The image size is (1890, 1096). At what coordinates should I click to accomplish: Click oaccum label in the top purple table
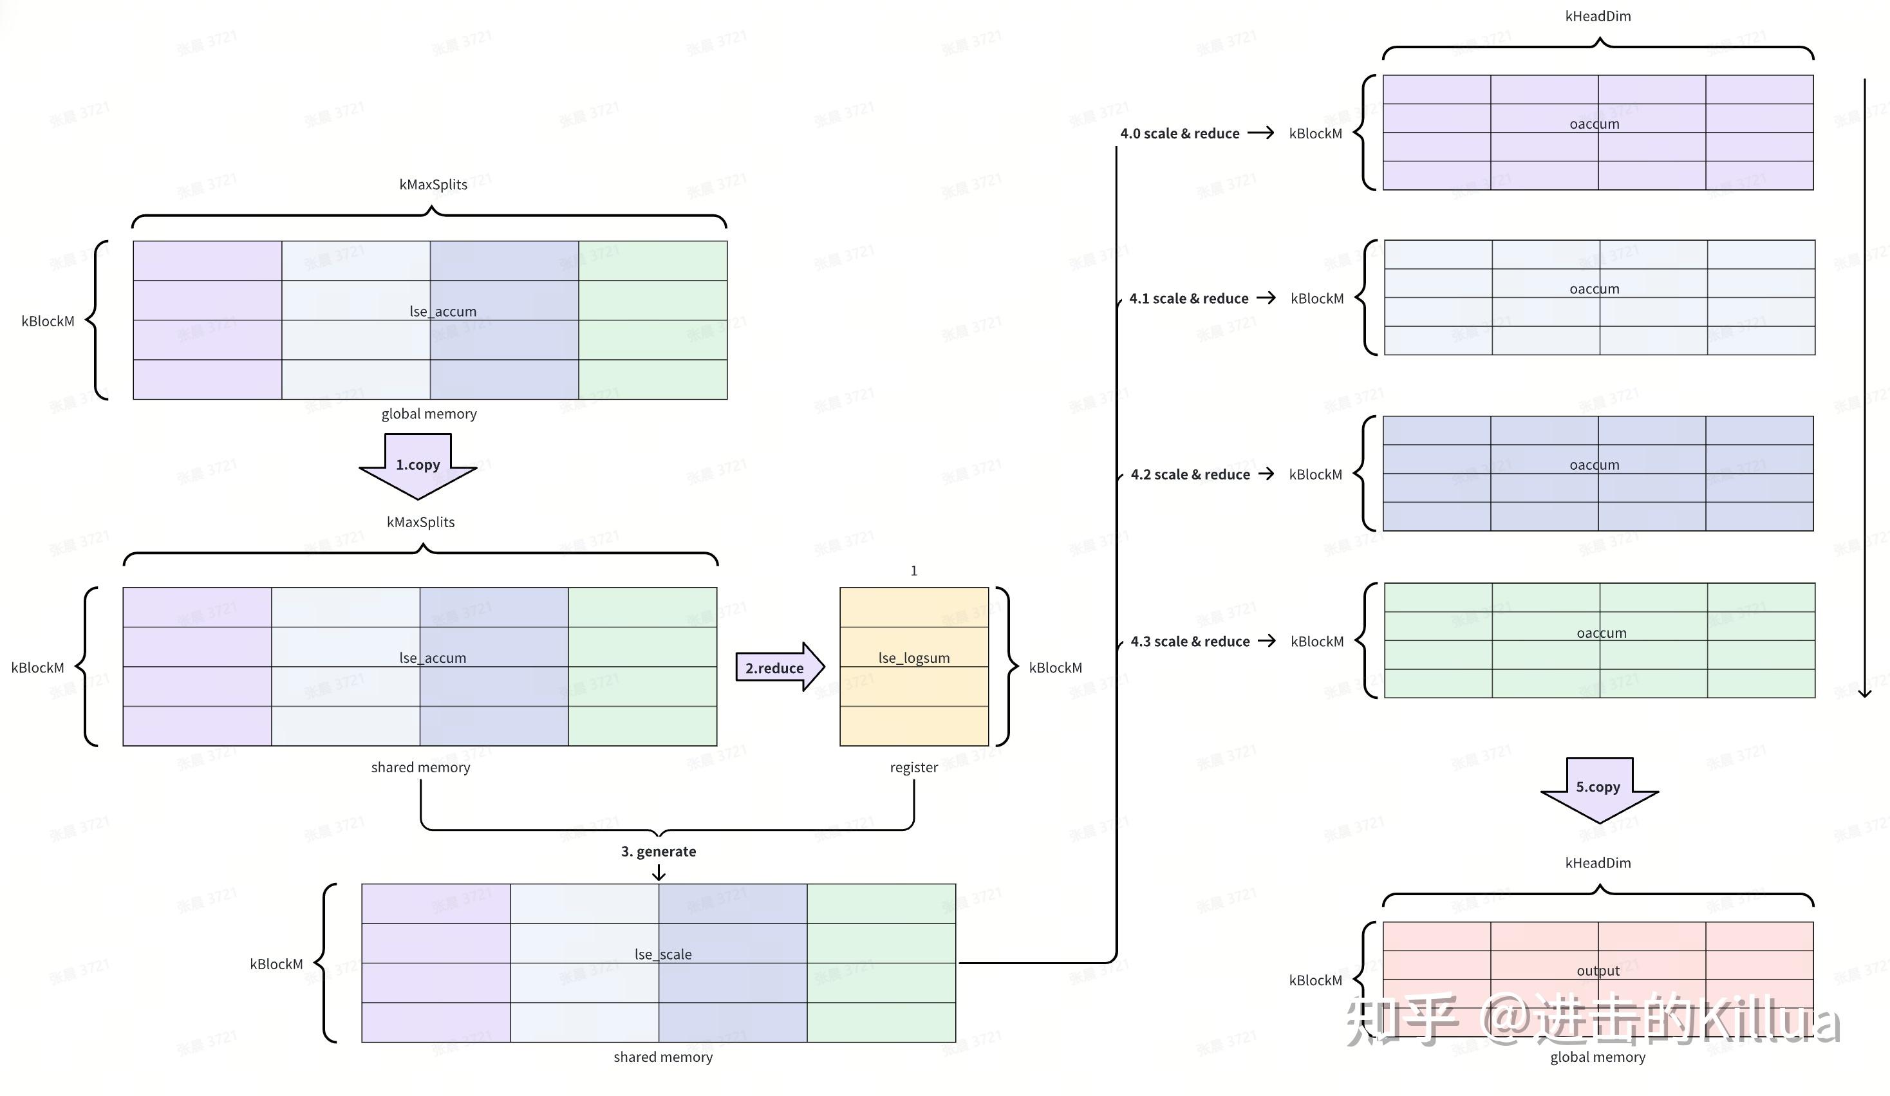point(1594,124)
